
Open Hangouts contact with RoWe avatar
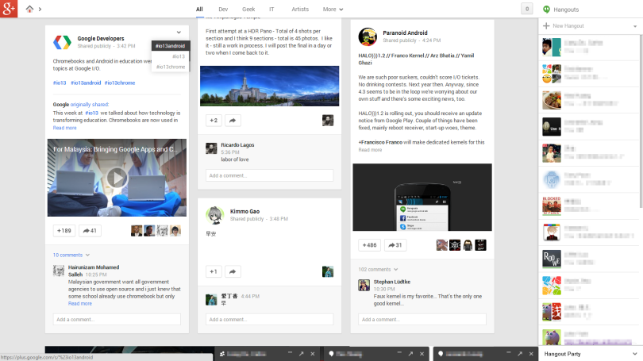click(552, 259)
